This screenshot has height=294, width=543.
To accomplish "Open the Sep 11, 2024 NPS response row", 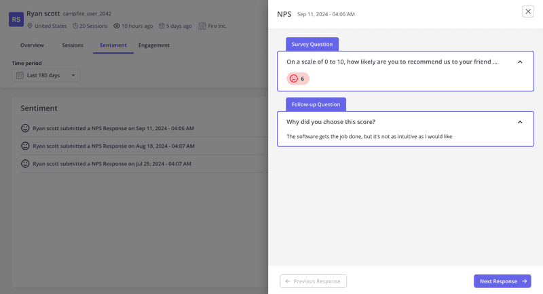I will pos(144,128).
